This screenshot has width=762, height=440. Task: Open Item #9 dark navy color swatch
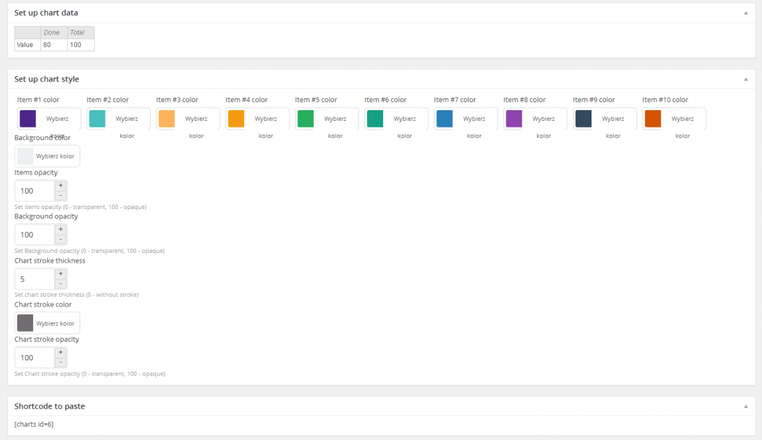click(x=583, y=119)
